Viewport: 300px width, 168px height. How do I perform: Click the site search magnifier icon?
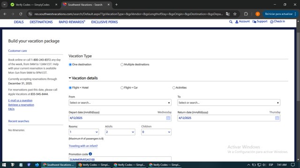coord(231,22)
